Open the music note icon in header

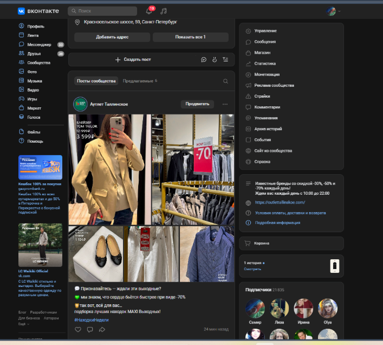[x=164, y=11]
